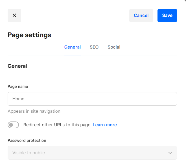The image size is (186, 163).
Task: Click the General section heading
Action: tap(17, 66)
